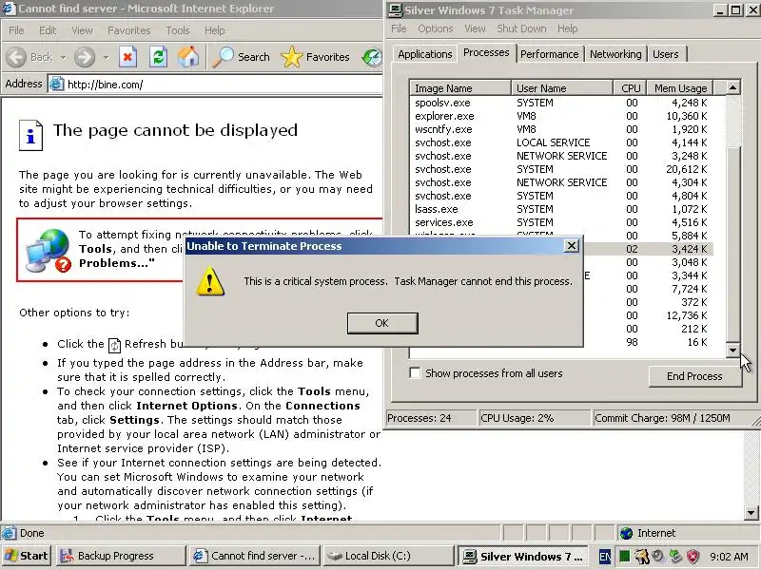Click the Favorites star icon in IE toolbar
Viewport: 761px width, 570px height.
pyautogui.click(x=291, y=57)
